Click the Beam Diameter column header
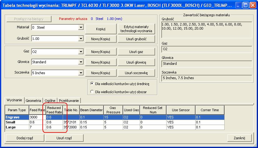The width and height of the screenshot is (258, 148). 91,110
